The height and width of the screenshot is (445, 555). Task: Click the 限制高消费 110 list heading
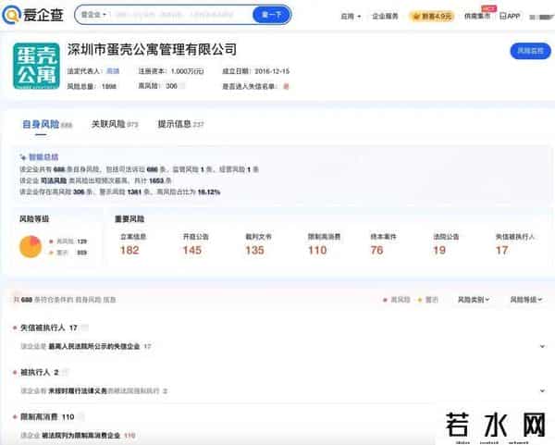pos(47,417)
